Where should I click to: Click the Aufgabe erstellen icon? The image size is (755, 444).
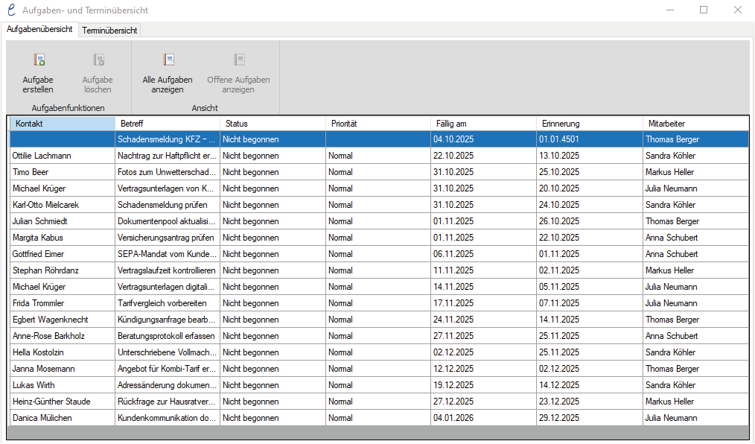pyautogui.click(x=39, y=60)
